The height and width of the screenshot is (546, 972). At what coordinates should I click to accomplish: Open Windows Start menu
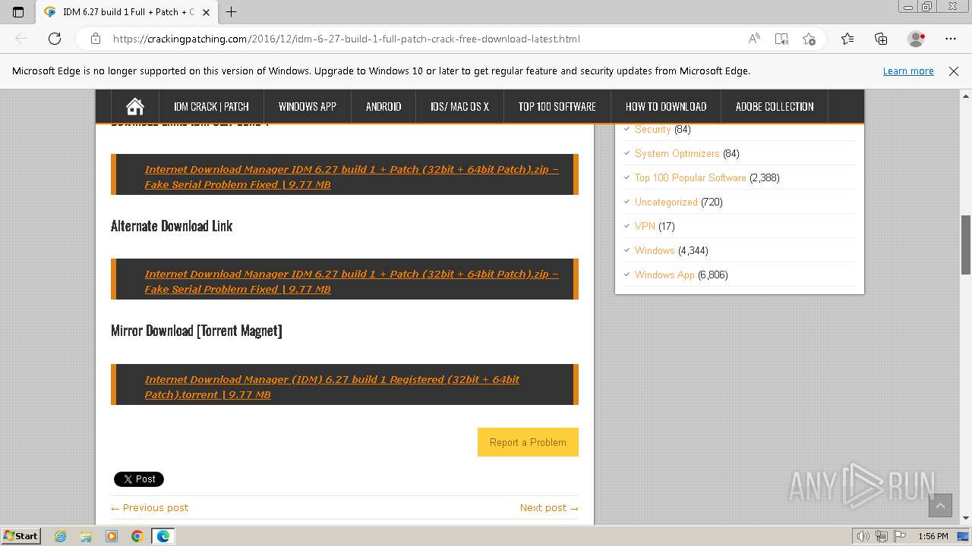coord(21,536)
